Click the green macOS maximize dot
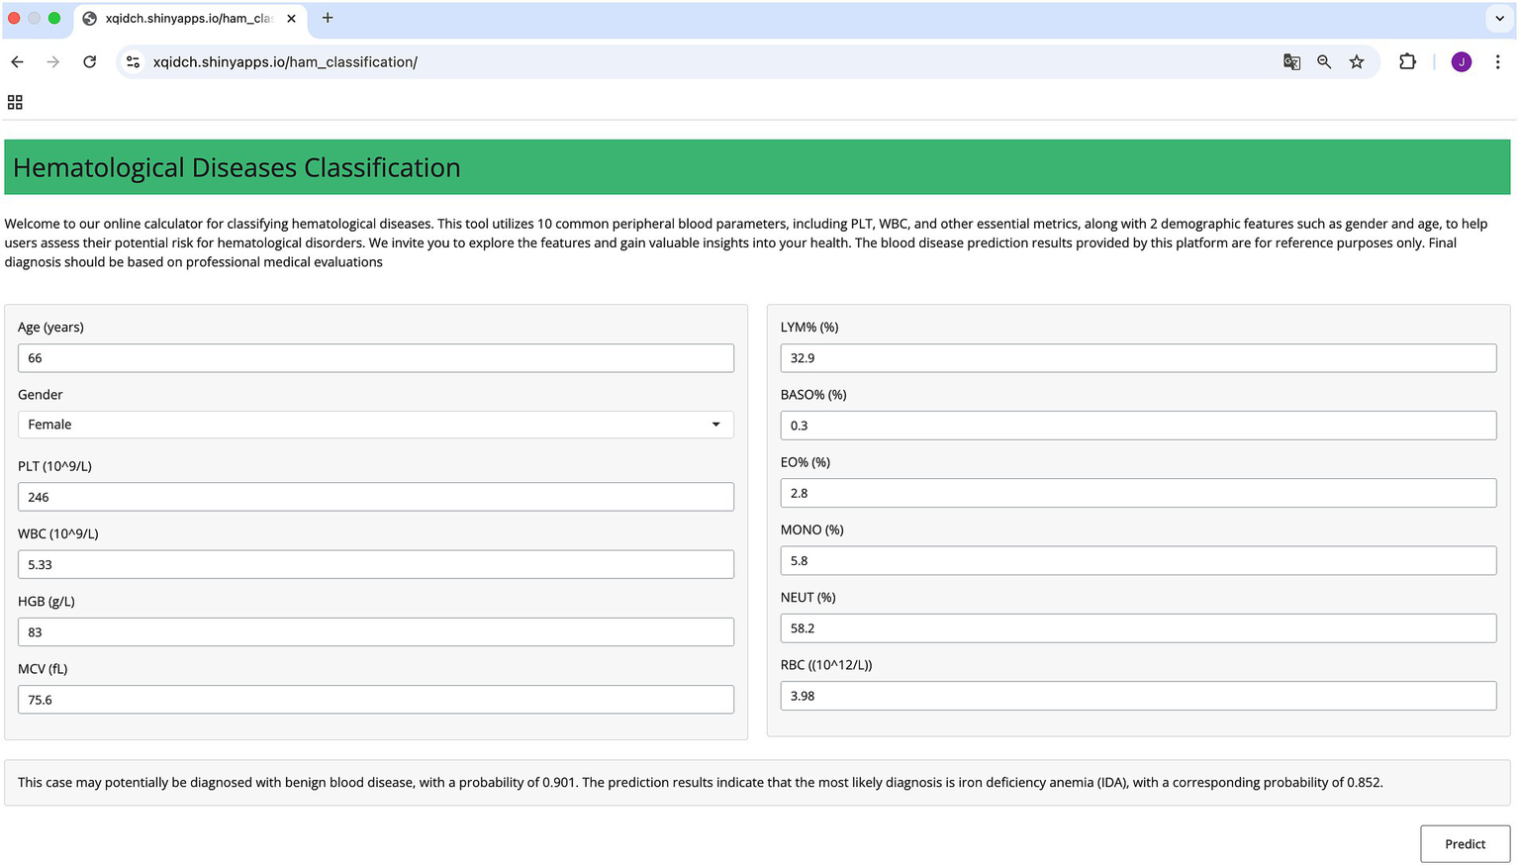Viewport: 1519px width, 865px height. point(54,17)
